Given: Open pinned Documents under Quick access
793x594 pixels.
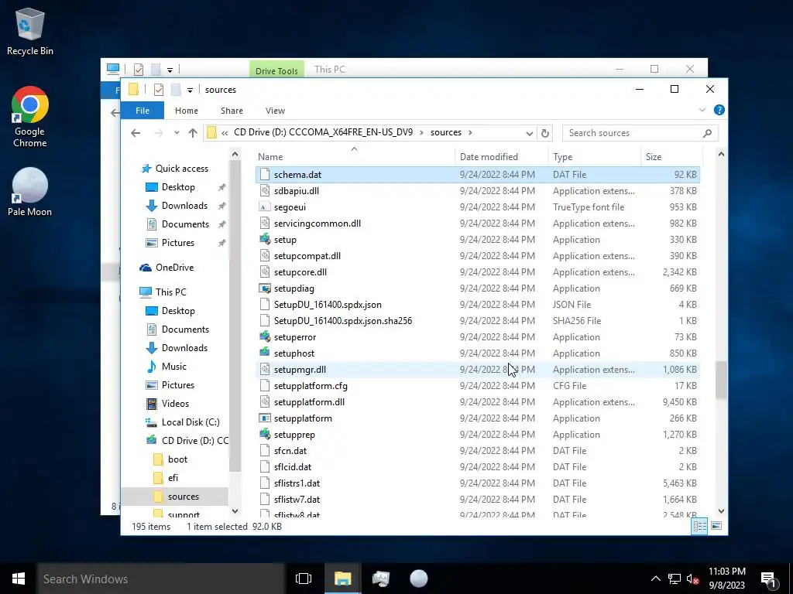Looking at the screenshot, I should tap(185, 224).
